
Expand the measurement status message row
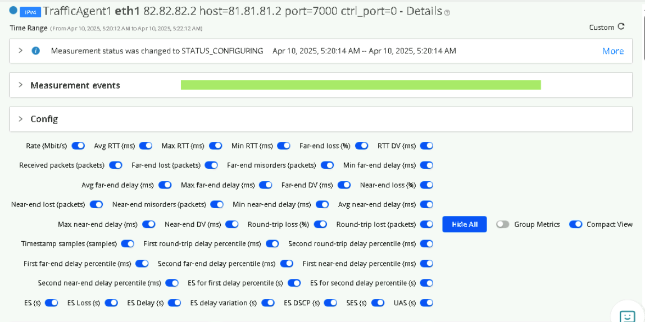pyautogui.click(x=21, y=50)
